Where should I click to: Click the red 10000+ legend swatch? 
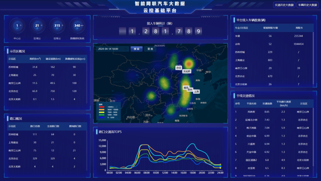[102, 107]
